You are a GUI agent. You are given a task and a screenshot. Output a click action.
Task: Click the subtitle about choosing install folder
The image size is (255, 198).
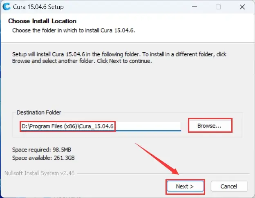tap(74, 30)
